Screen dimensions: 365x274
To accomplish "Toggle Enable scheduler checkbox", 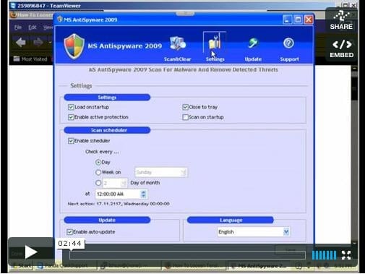I will 71,141.
